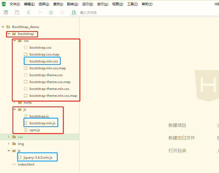Click the bootstrap-theme.min.css braces icon
The width and height of the screenshot is (219, 173).
(x=26, y=89)
